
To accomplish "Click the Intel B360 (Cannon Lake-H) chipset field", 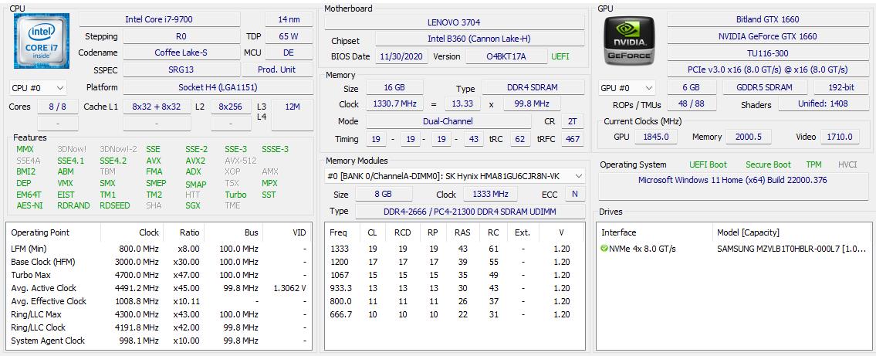I will (479, 39).
